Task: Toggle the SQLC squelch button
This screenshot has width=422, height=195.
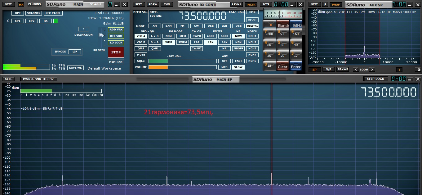Action: [x=140, y=61]
